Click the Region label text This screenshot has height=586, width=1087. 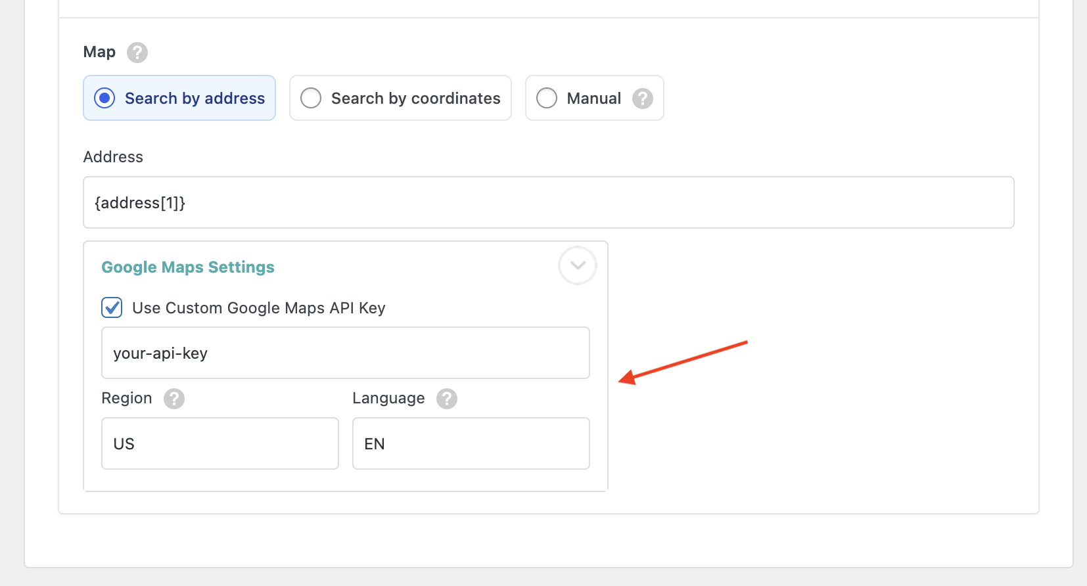[127, 398]
